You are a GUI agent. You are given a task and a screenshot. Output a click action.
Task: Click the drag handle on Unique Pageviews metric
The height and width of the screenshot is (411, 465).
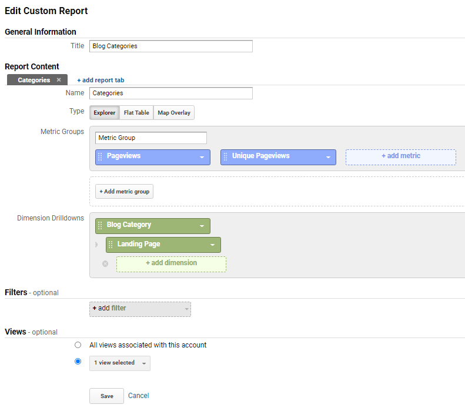(x=225, y=156)
